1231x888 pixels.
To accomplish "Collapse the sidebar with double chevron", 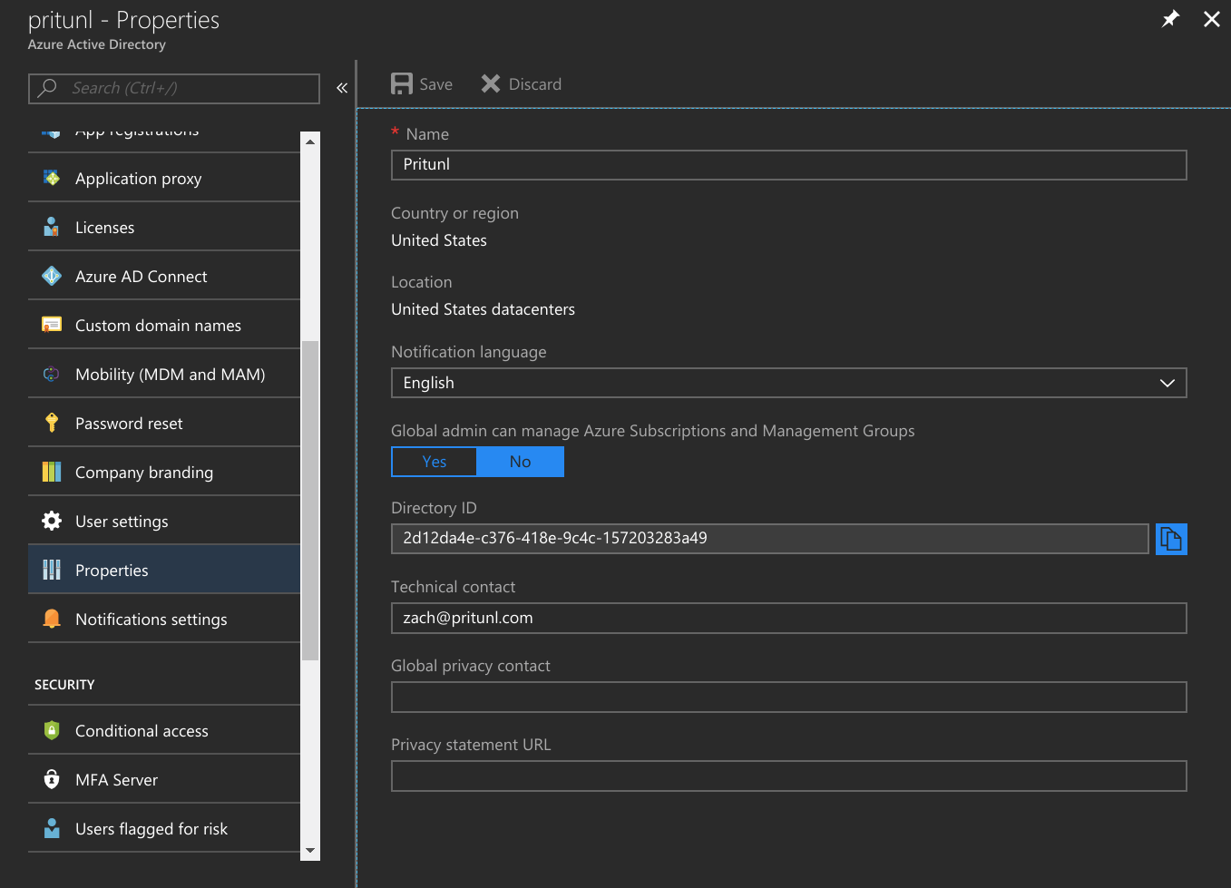I will pos(342,88).
